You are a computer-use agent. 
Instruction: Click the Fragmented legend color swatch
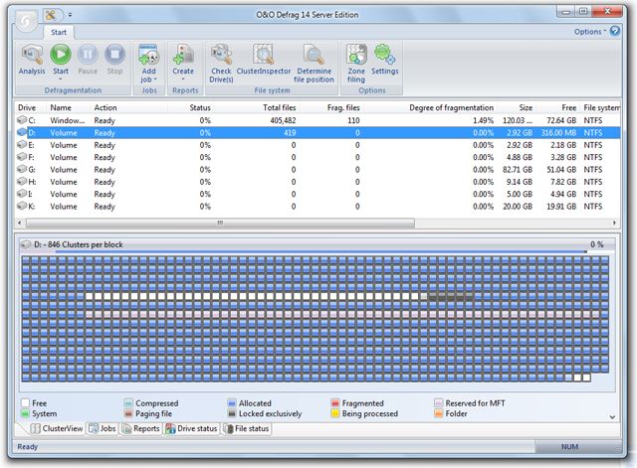(x=335, y=402)
